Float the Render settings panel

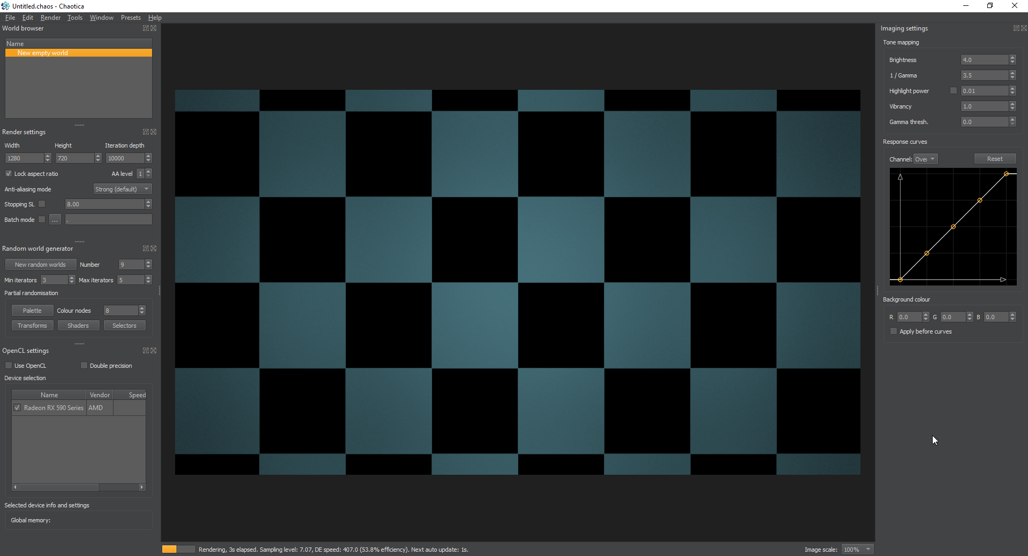click(146, 132)
